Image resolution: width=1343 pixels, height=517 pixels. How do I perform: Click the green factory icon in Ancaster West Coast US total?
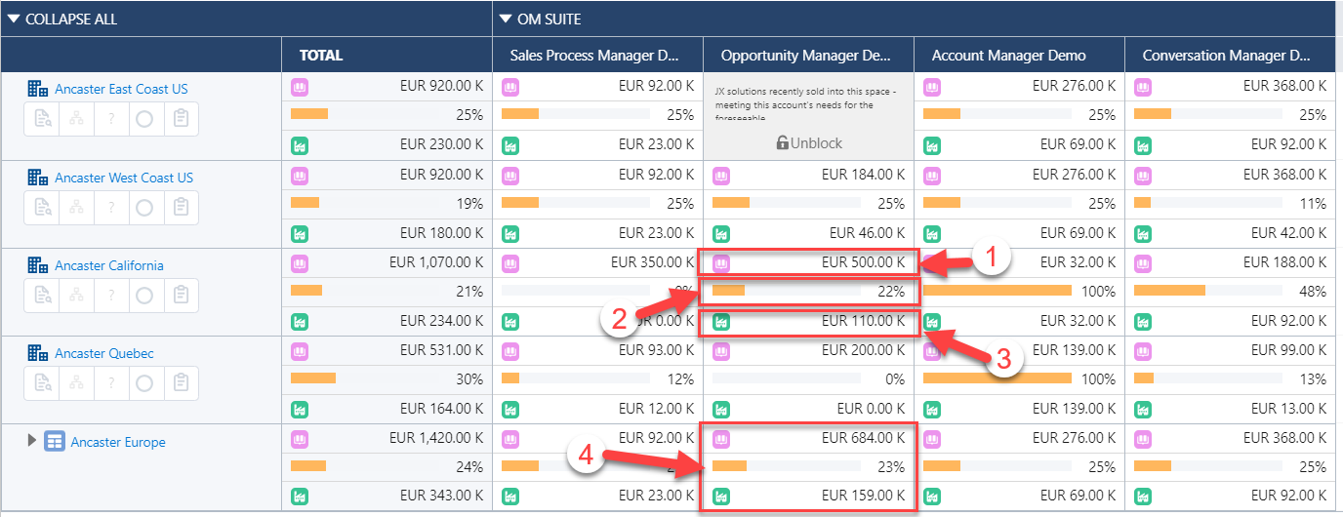300,234
